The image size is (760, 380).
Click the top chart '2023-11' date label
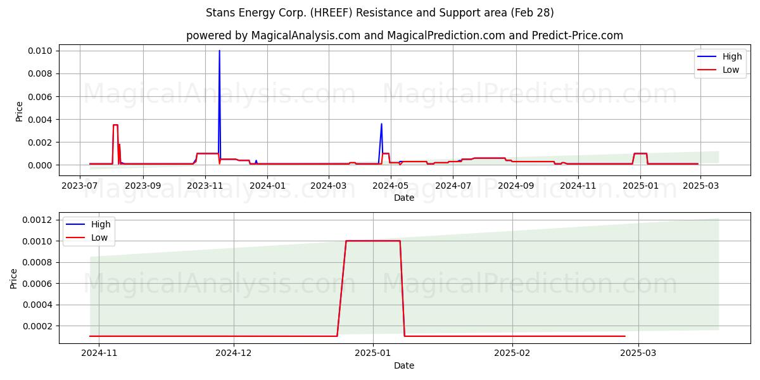coord(206,186)
